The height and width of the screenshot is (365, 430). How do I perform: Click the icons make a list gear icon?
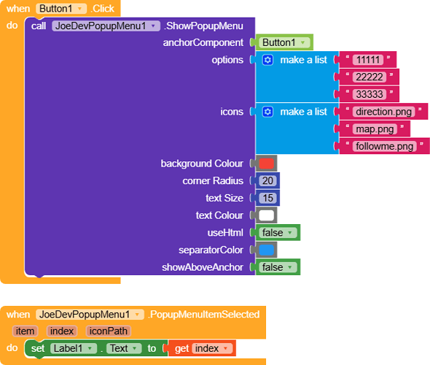coord(267,112)
